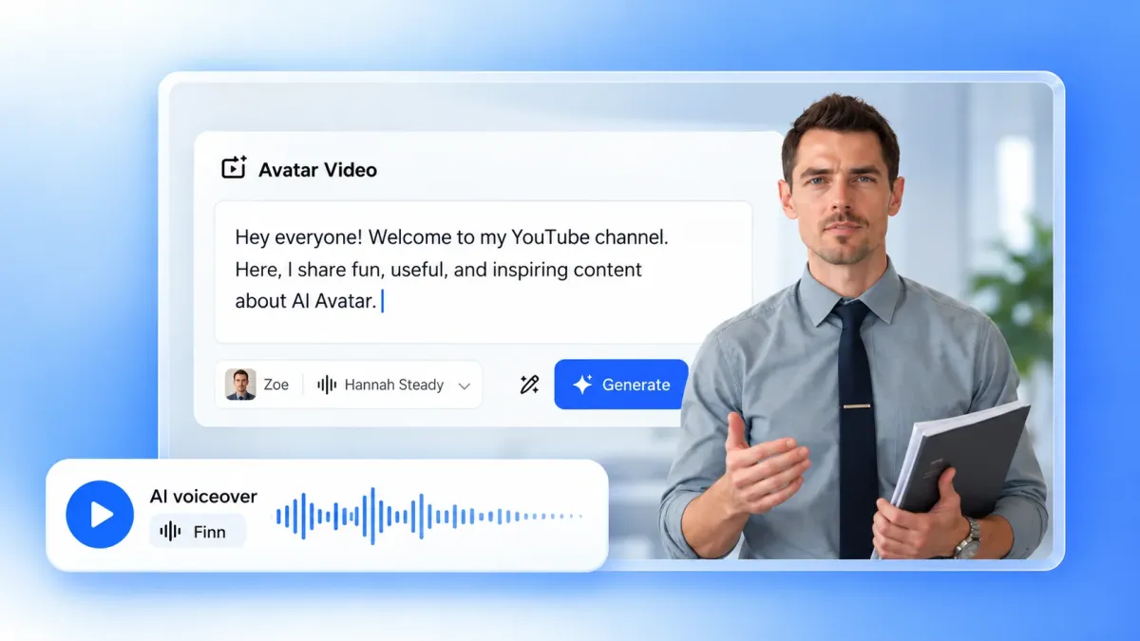Select the Zoe avatar thumbnail

point(240,385)
